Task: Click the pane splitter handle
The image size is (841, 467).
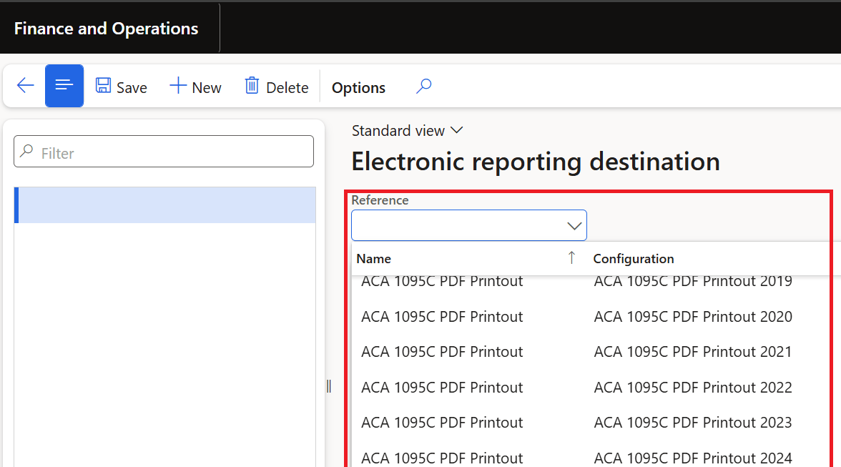Action: point(328,386)
